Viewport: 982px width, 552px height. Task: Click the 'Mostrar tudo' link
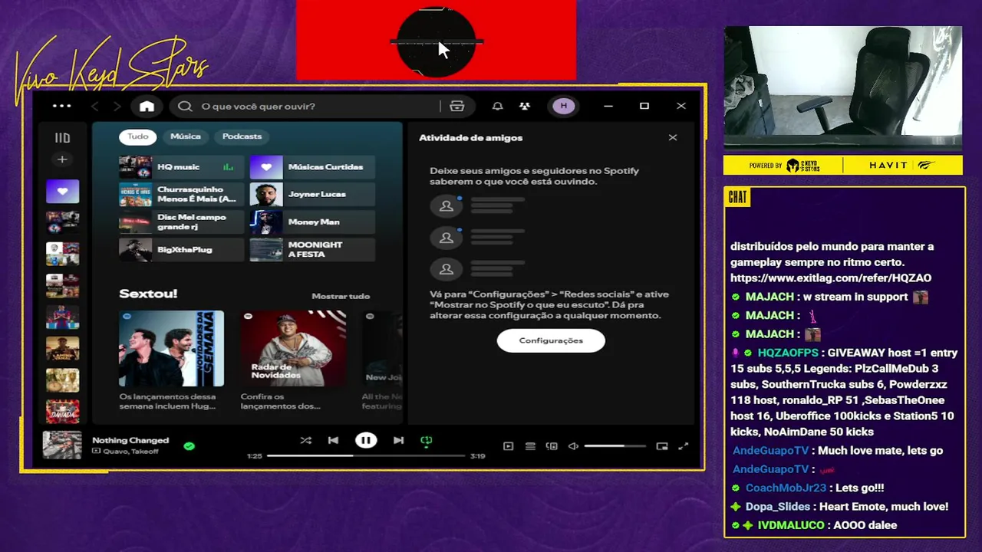point(341,296)
